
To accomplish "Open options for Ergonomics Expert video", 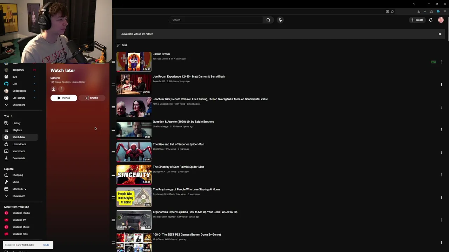I will point(441,220).
